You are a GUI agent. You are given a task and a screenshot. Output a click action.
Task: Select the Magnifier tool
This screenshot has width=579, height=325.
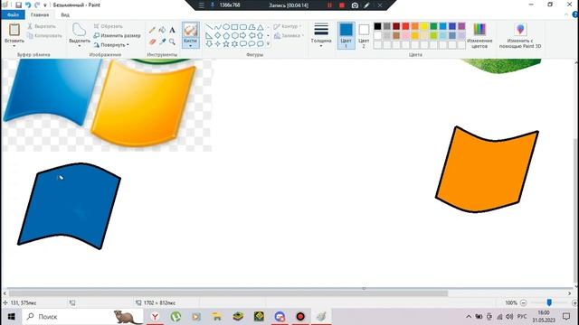coord(172,42)
